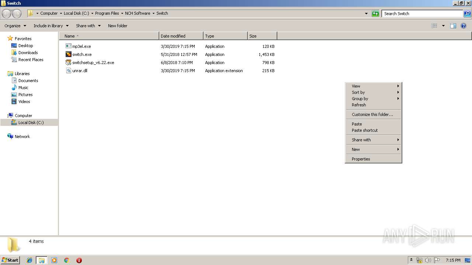Open Share with context submenu
The width and height of the screenshot is (472, 265).
tap(373, 140)
